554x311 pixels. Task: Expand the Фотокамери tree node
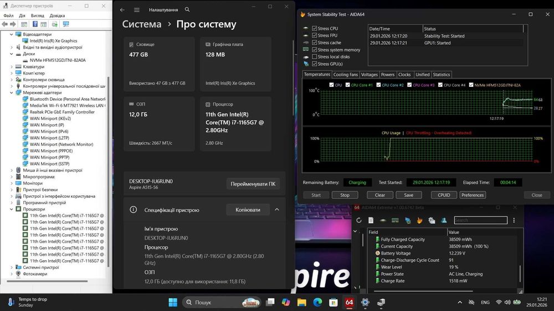pyautogui.click(x=11, y=274)
